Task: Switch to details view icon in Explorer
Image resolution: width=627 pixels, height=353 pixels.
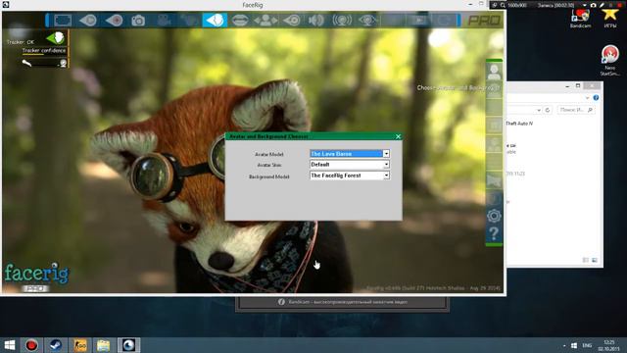Action: tap(586, 260)
